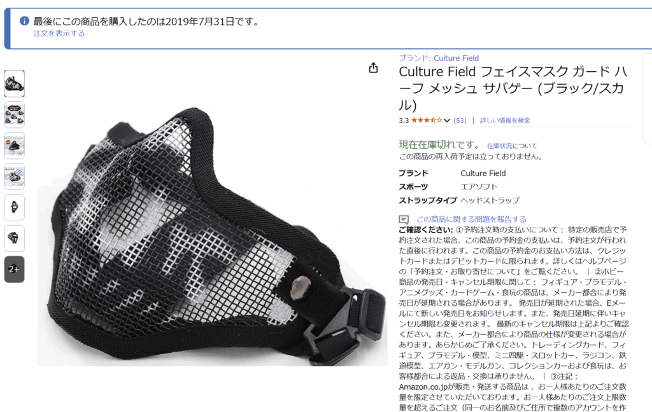Click the share icon above product image

click(x=373, y=67)
